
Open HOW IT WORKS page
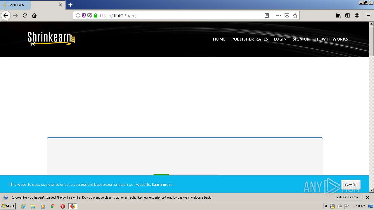click(332, 39)
